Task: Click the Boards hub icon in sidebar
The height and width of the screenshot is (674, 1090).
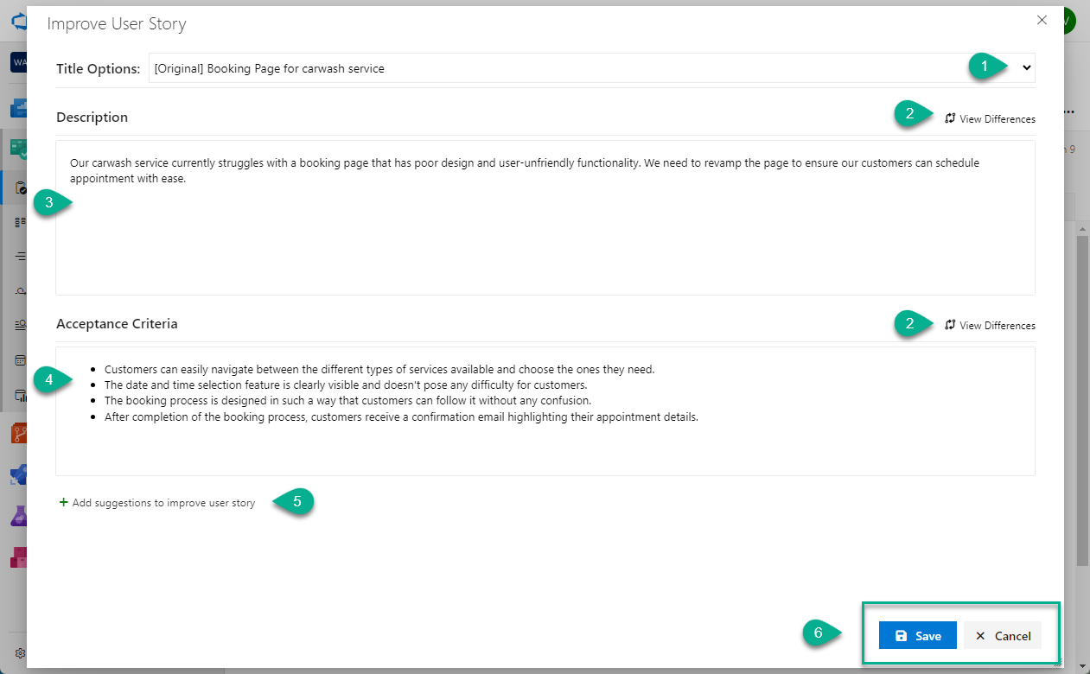Action: click(18, 149)
